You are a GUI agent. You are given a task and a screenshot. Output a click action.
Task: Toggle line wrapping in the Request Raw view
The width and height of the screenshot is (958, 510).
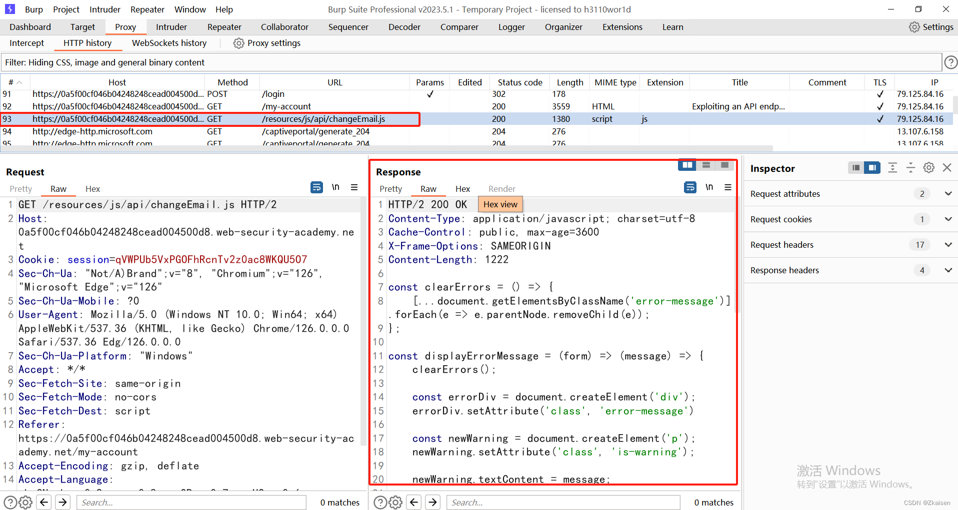pyautogui.click(x=316, y=187)
